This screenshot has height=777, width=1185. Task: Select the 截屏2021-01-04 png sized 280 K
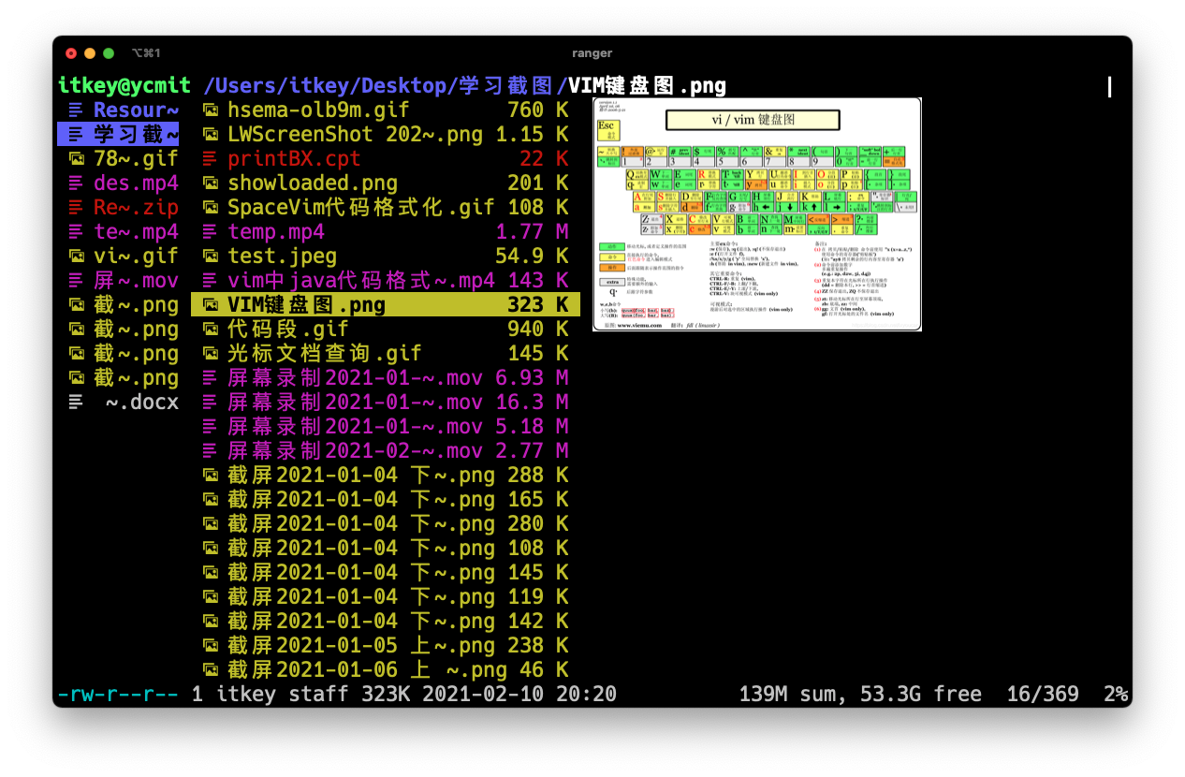(x=386, y=524)
